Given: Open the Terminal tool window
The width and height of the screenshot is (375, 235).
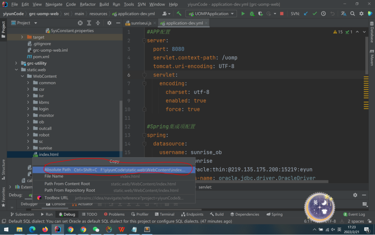Looking at the screenshot, I should 164,214.
